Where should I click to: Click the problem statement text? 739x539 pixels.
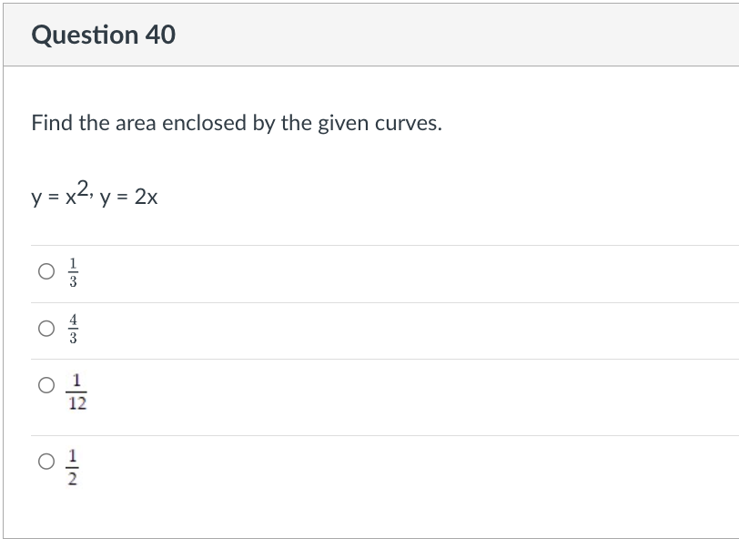pyautogui.click(x=237, y=122)
